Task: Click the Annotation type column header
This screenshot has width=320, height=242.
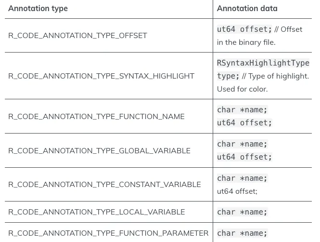Action: point(38,9)
